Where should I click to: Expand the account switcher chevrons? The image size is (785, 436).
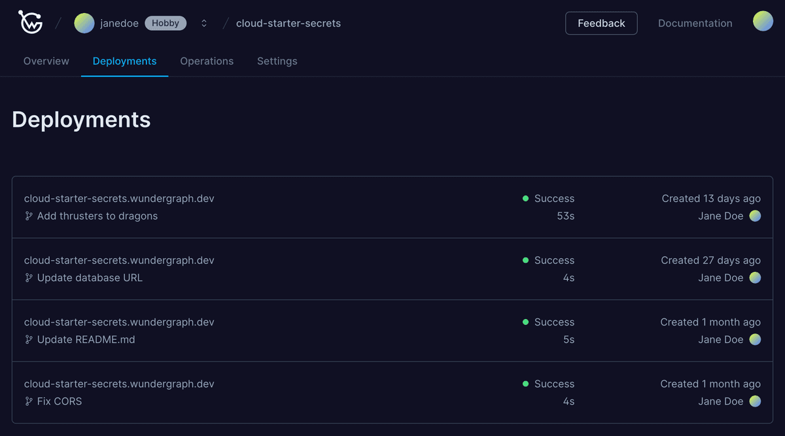pyautogui.click(x=204, y=23)
